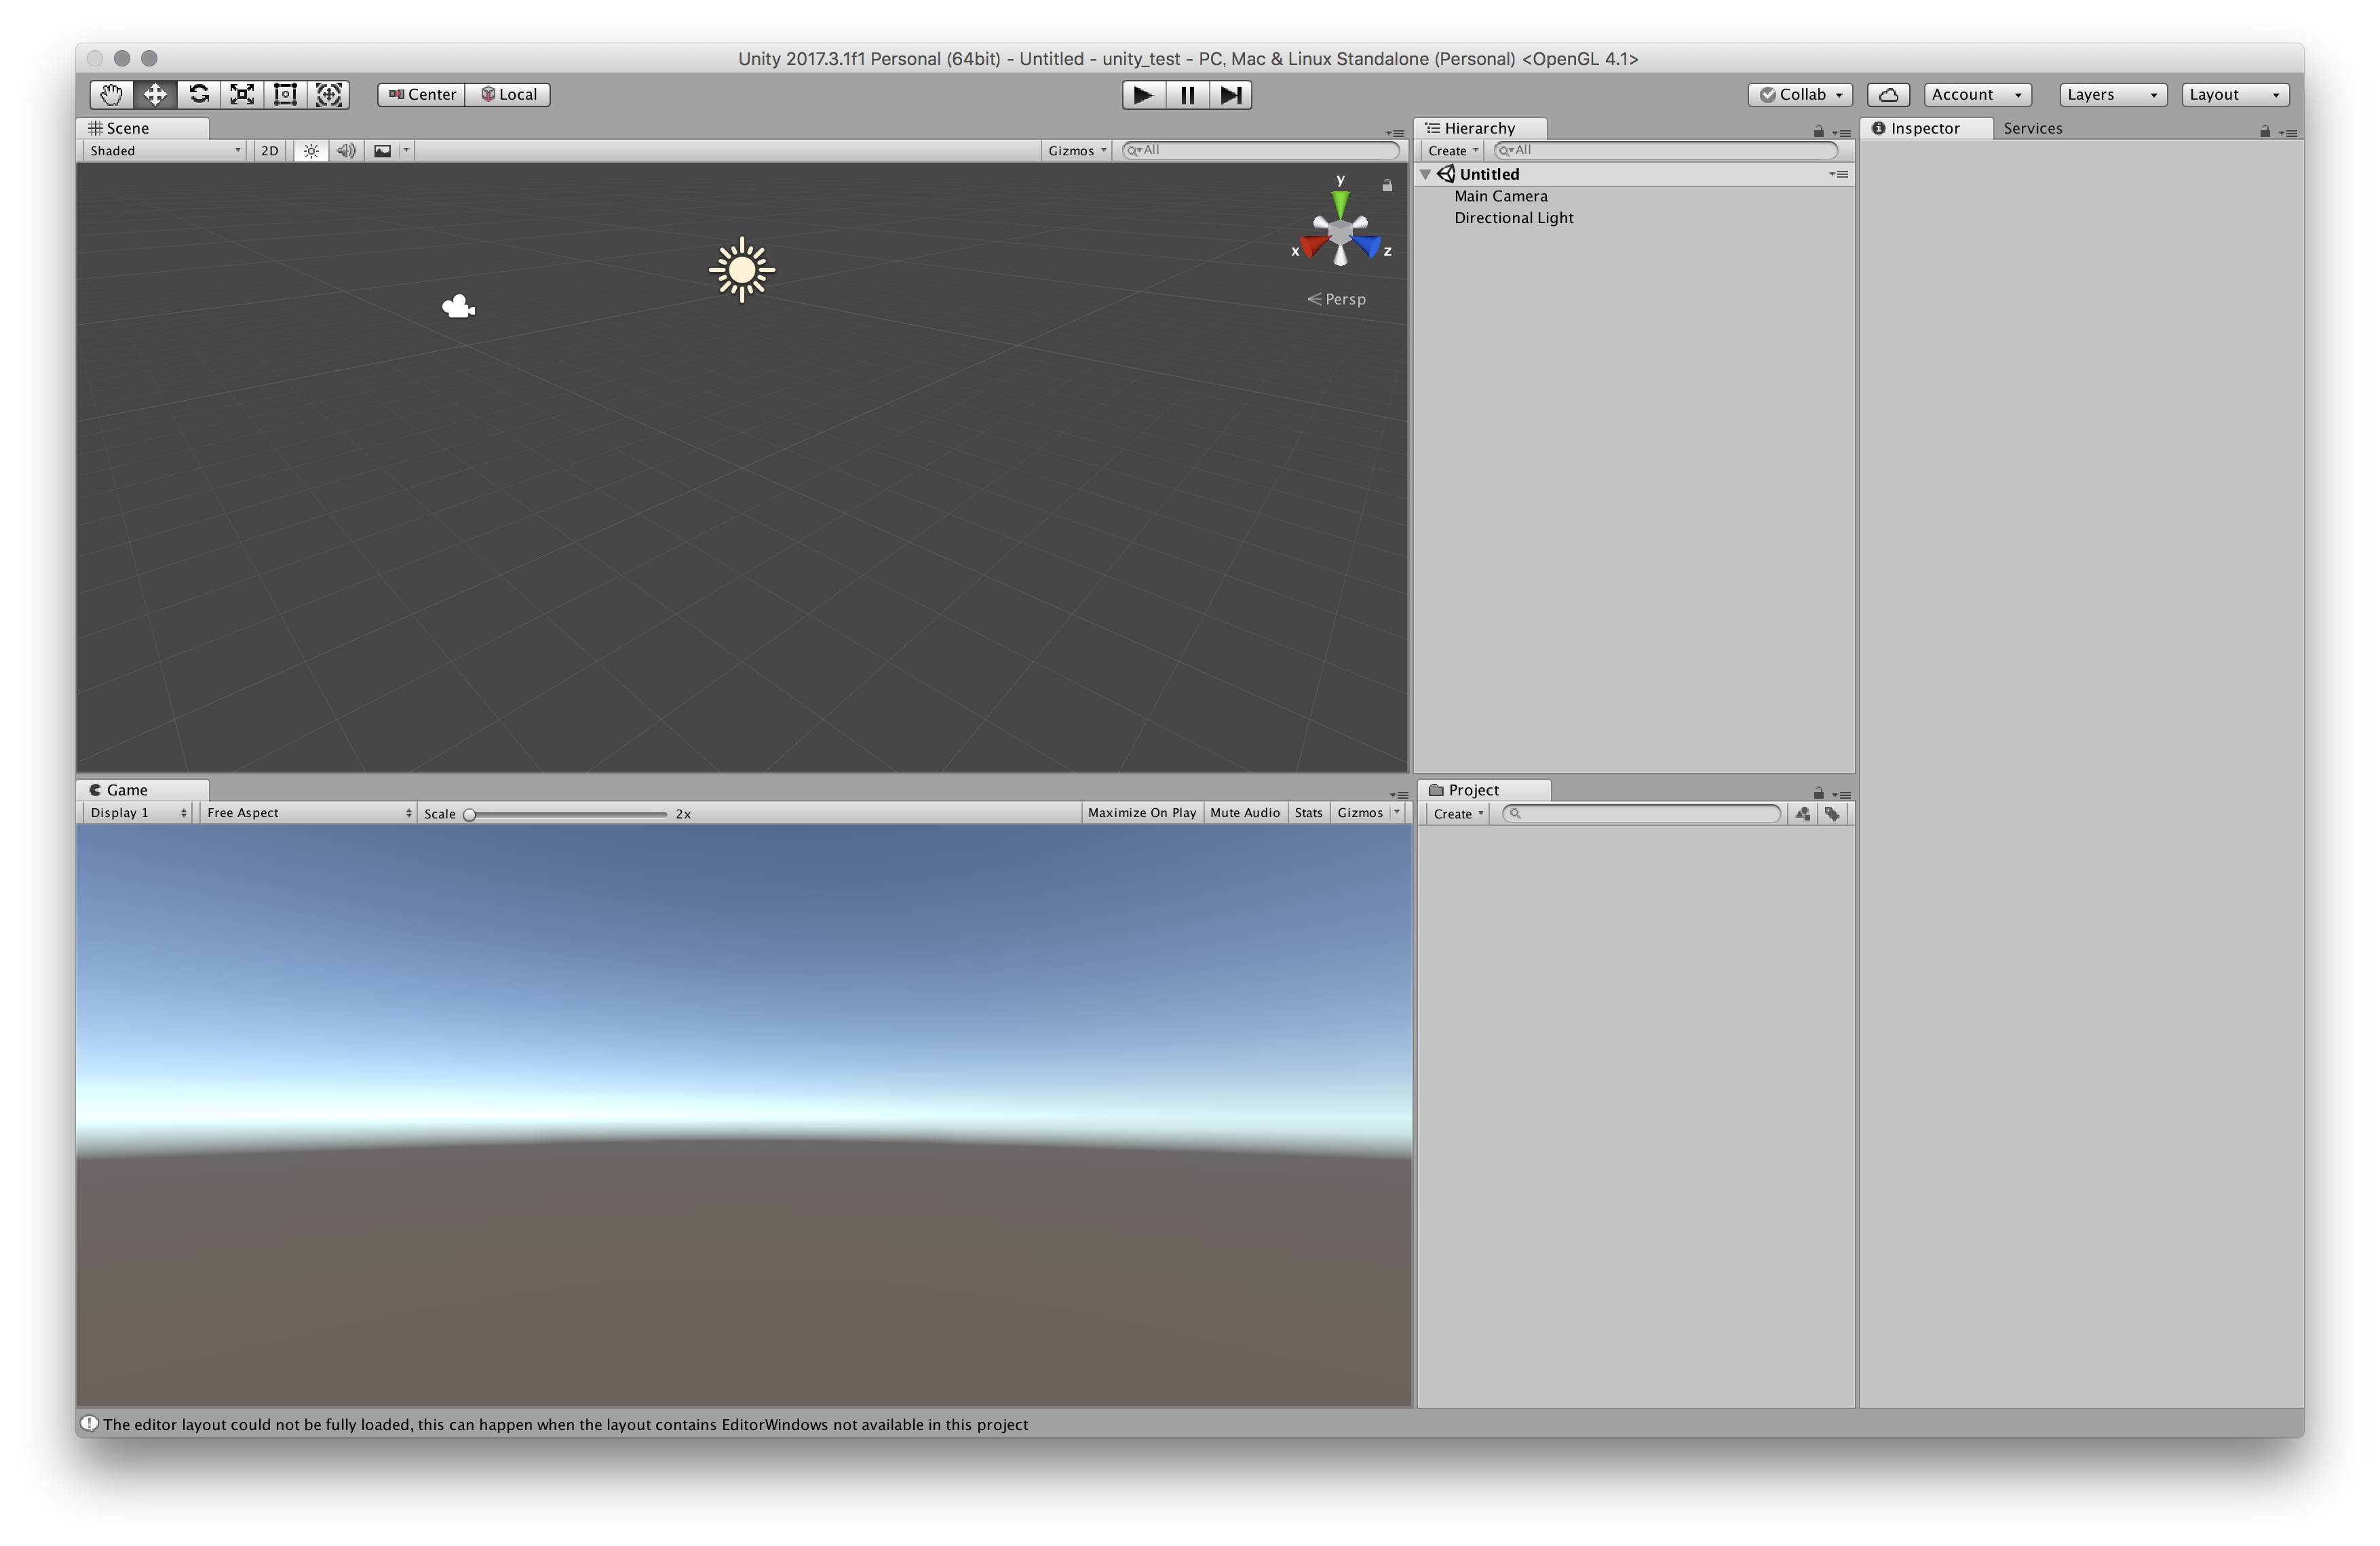Viewport: 2380px width, 1546px height.
Task: Open Untitled scene options menu icon
Action: [x=1839, y=174]
